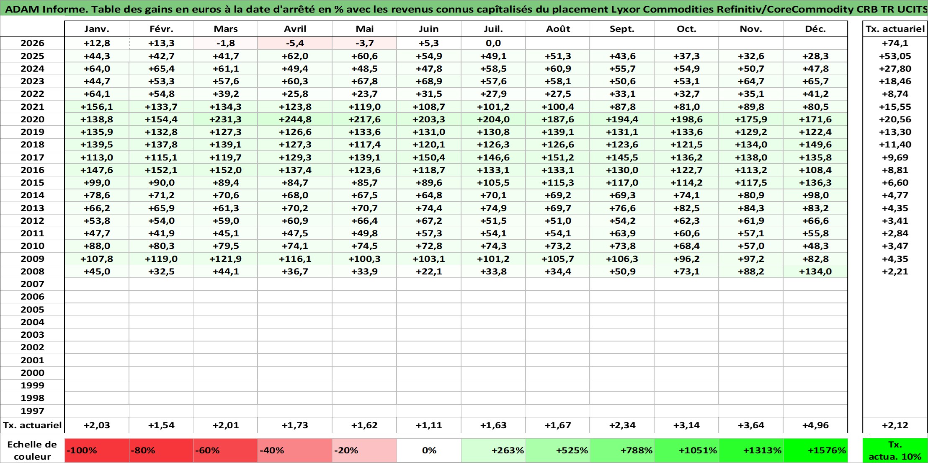Click the 'Juil.' column header
Viewport: 928px width, 463px height.
tap(493, 29)
